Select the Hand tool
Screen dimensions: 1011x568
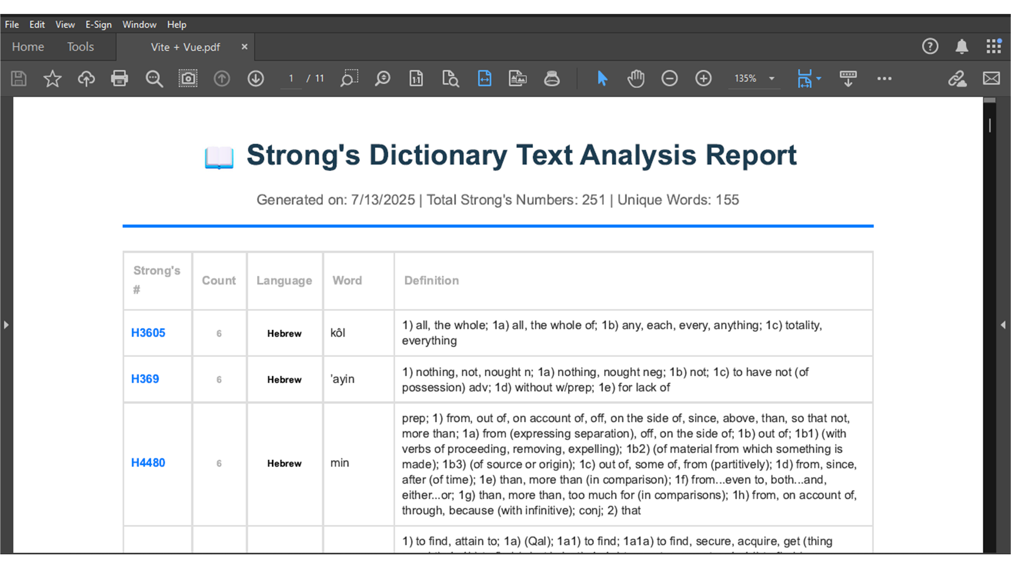point(636,78)
